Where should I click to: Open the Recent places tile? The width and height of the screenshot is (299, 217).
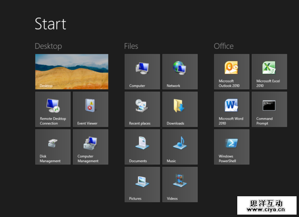click(x=142, y=109)
